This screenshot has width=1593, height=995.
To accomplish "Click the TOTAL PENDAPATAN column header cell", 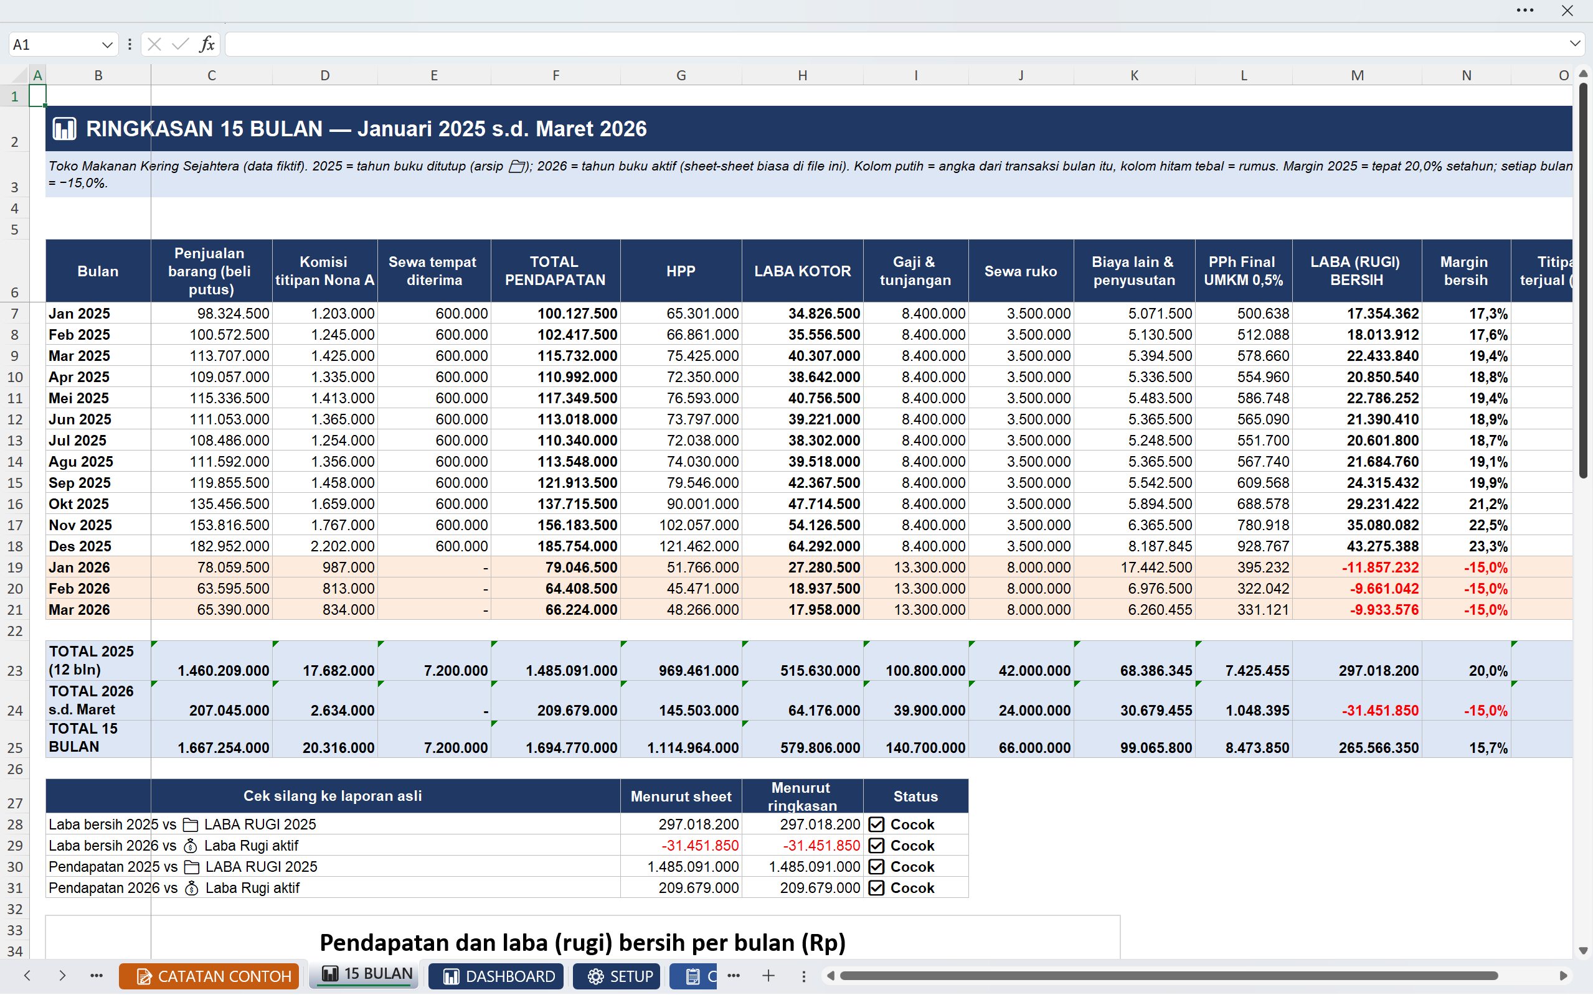I will pos(555,271).
